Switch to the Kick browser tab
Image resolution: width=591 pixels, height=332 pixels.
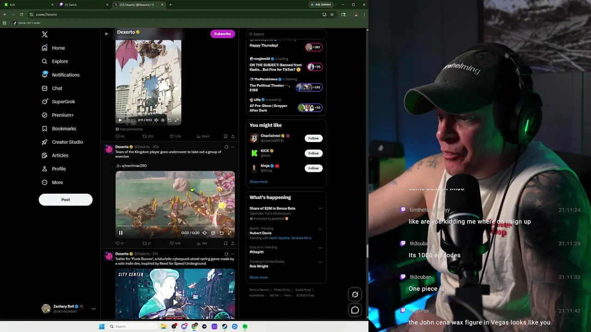(x=28, y=5)
